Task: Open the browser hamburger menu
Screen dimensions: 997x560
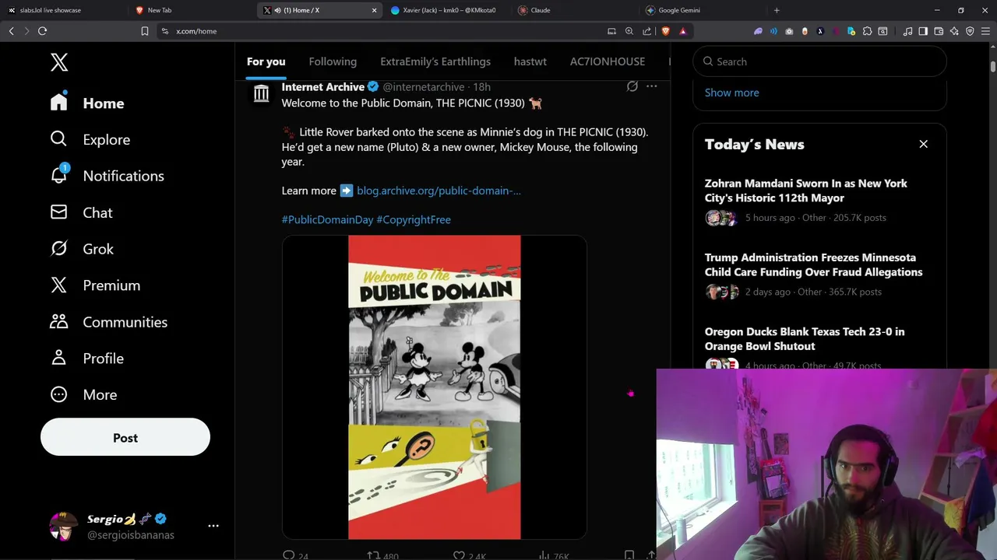Action: click(985, 31)
